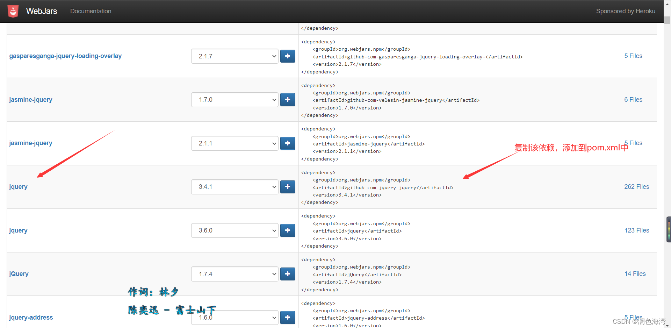Click the plus button beside version 3.6.0
671x328 pixels.
click(288, 230)
